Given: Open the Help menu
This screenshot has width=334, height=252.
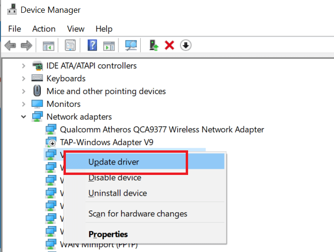Looking at the screenshot, I should (104, 29).
